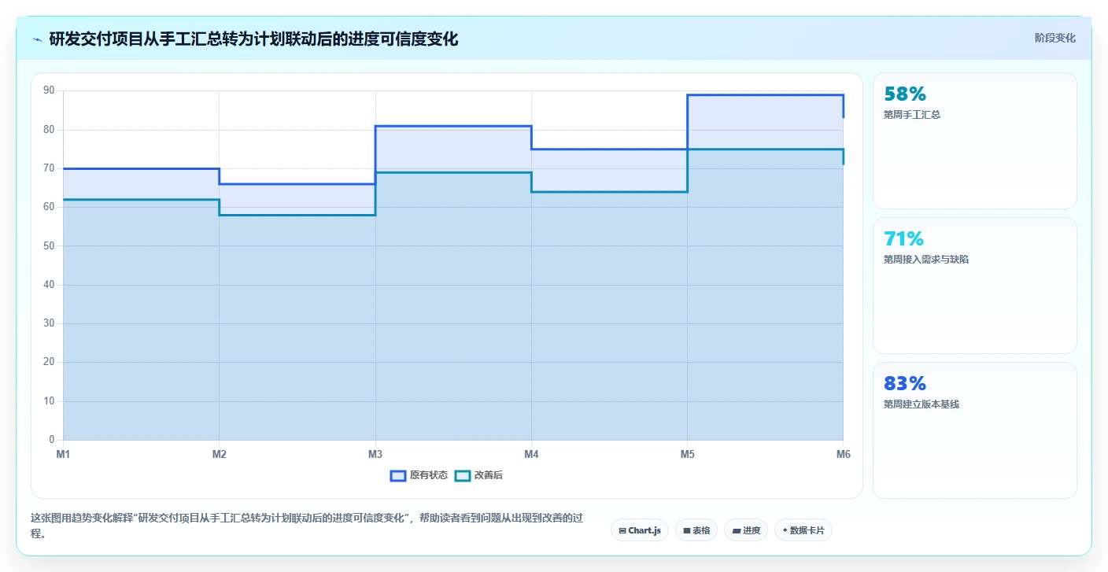
Task: Click the chart title 研发交付项目 heading
Action: click(x=253, y=39)
